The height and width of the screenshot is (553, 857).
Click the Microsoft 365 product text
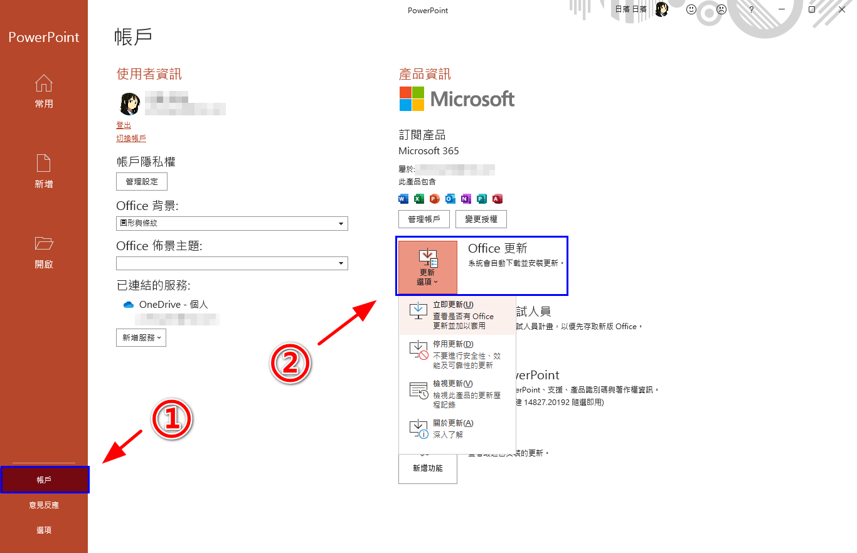click(428, 151)
